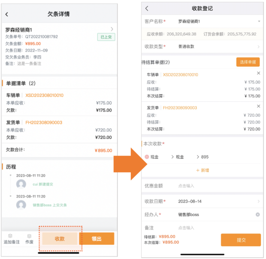Click 应收余额 206,320,649.38 value

[181, 34]
